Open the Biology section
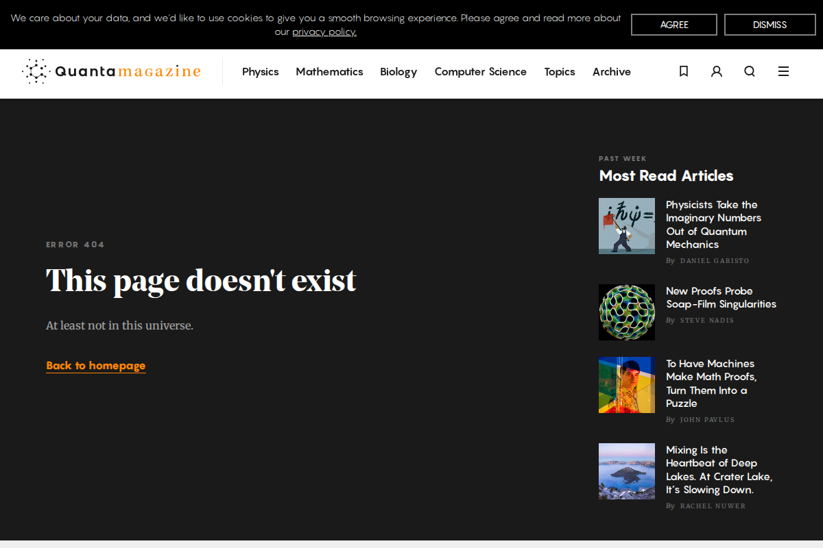The image size is (823, 548). click(398, 72)
